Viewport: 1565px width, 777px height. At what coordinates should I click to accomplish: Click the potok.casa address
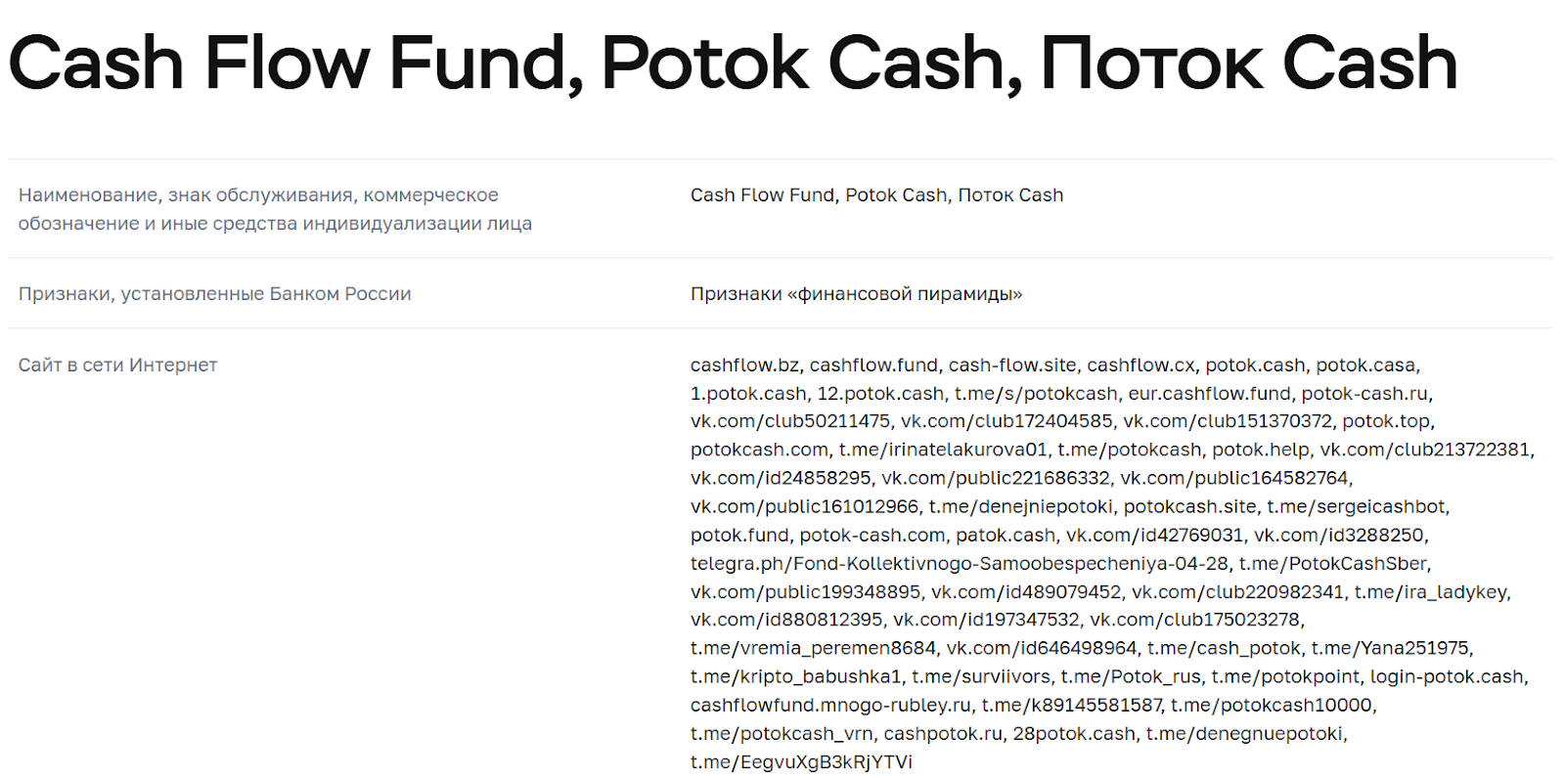pos(1366,365)
